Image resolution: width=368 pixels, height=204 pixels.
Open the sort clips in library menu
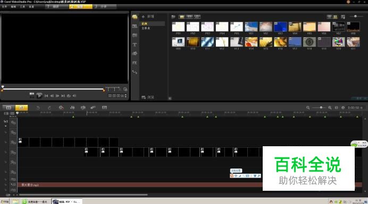click(343, 17)
